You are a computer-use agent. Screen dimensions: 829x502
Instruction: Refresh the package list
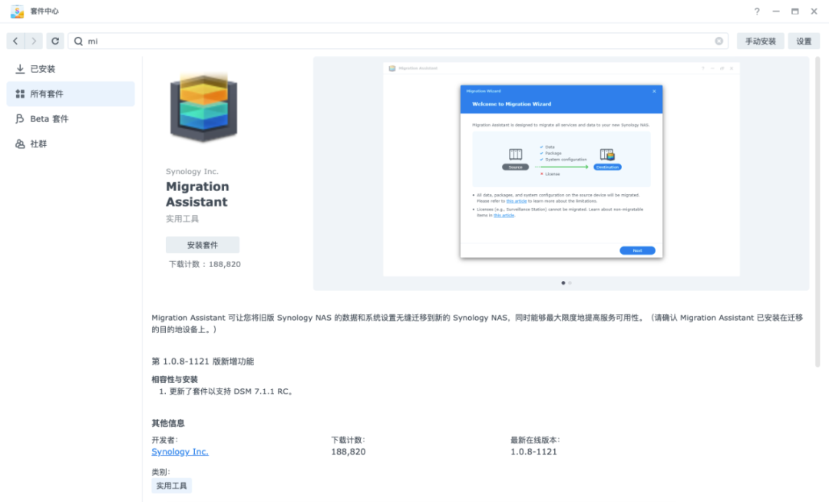click(x=54, y=41)
